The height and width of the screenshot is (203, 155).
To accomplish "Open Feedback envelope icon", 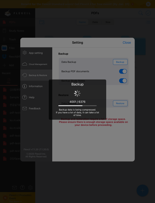I will (25, 108).
